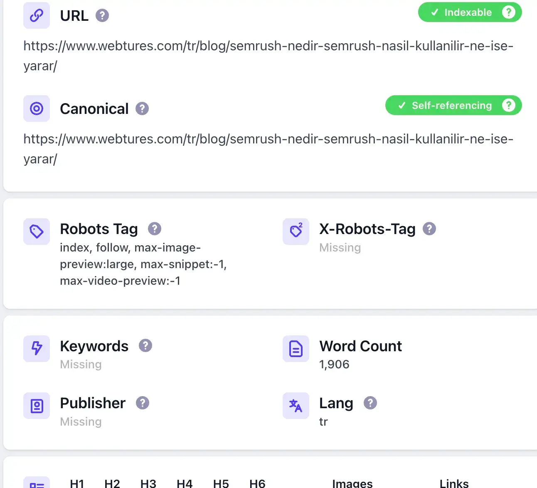Open the Indexable status help tooltip

tap(509, 12)
